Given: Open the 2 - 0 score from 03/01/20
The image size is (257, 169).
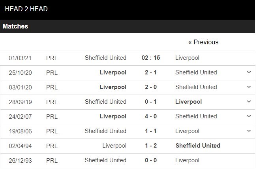Looking at the screenshot, I should [x=151, y=87].
